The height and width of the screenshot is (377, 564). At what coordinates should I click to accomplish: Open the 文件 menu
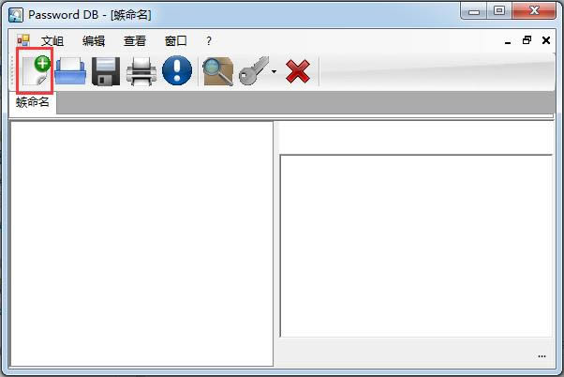(x=52, y=41)
